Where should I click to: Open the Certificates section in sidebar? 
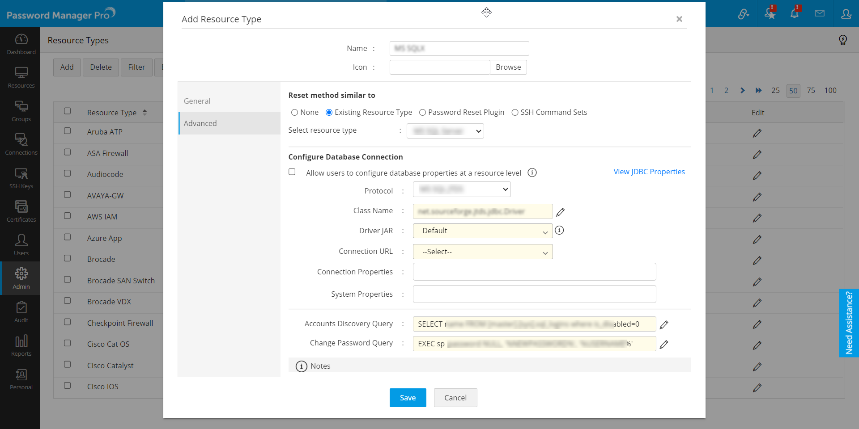[x=21, y=211]
